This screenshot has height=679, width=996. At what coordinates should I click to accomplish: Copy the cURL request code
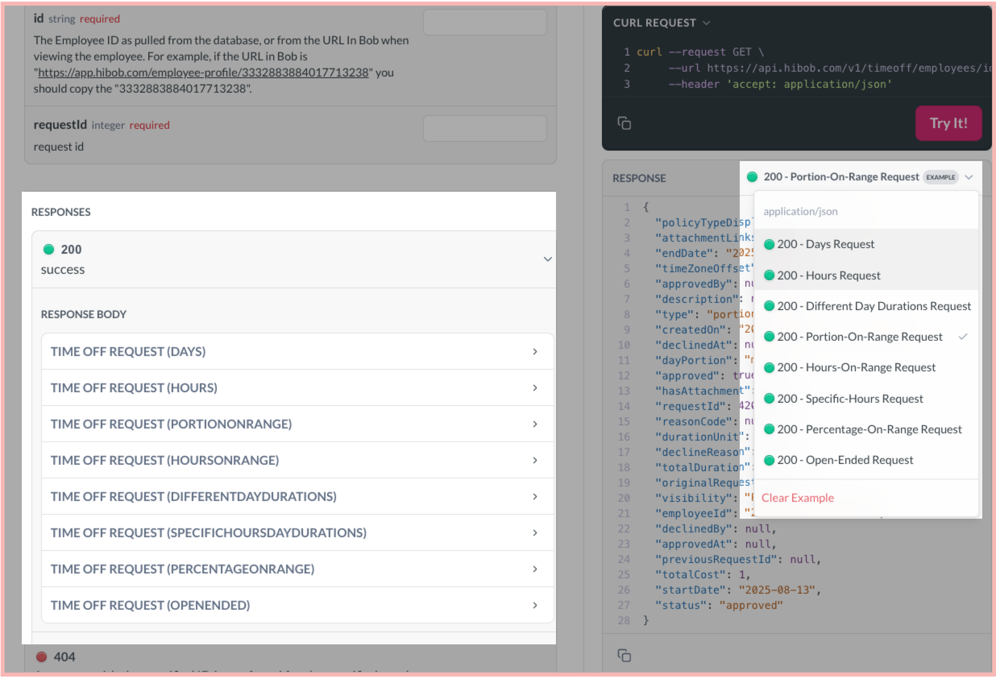point(624,123)
